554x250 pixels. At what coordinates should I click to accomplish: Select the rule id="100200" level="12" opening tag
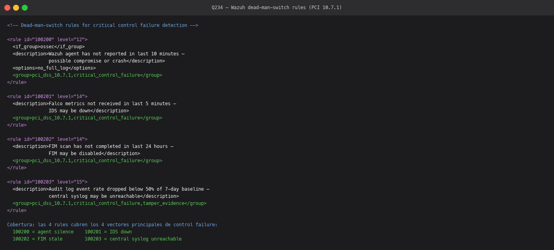(x=47, y=40)
